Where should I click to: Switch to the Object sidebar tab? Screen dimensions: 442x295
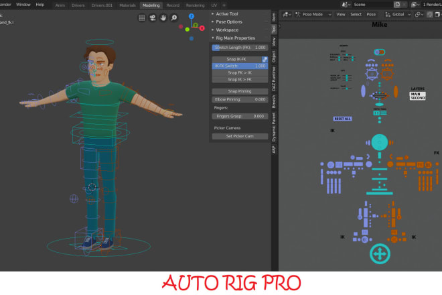point(274,56)
